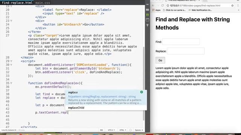This screenshot has height=135, width=241.
Task: Open Live Preview lightning icon in Brackets sidebar
Action: [147, 4]
